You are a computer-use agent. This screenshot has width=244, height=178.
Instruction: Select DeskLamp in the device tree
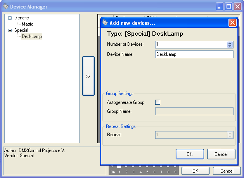point(32,36)
